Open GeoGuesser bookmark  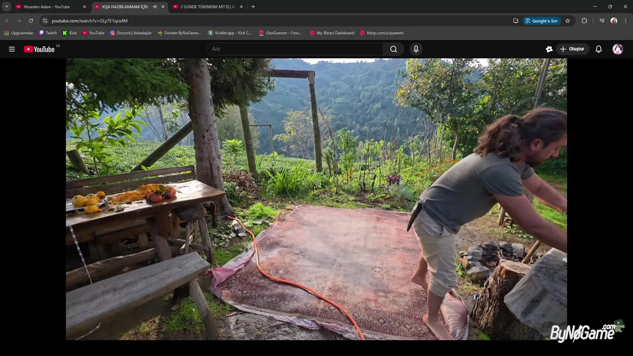coord(280,33)
